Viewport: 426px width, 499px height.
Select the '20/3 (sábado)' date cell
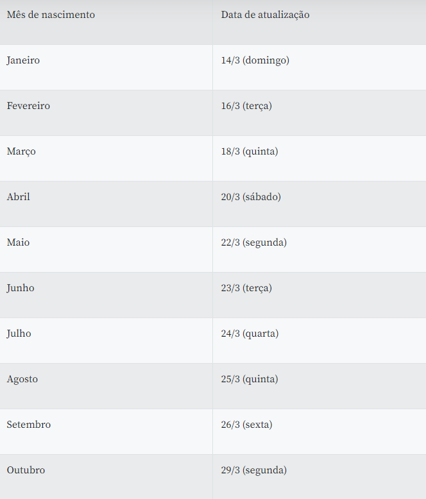251,197
